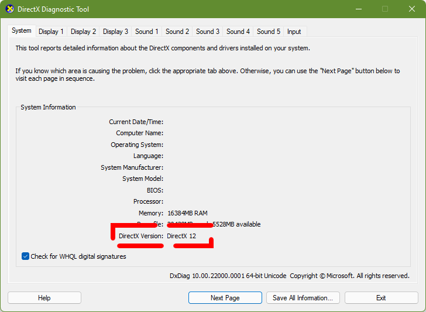Click the 'Language:' label
Viewport: 426px width, 312px height.
coord(149,156)
